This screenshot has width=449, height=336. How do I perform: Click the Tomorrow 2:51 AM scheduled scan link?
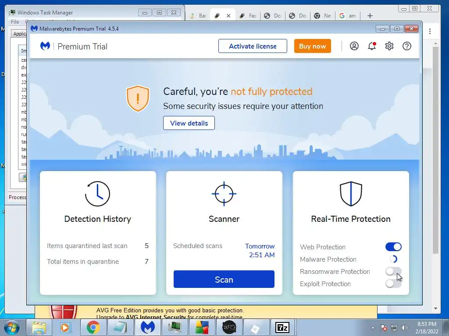tap(260, 251)
